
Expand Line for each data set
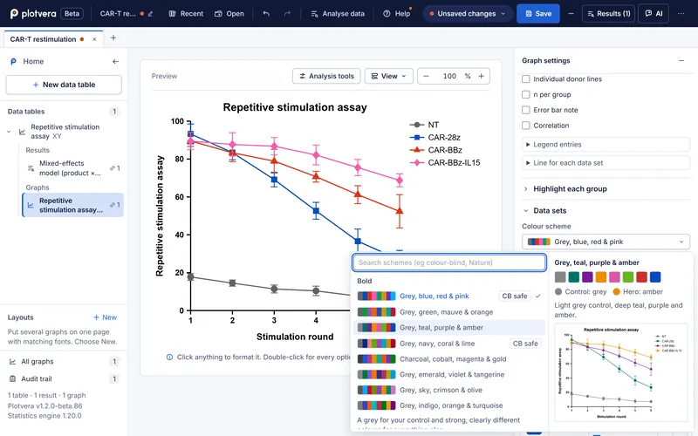[x=606, y=163]
